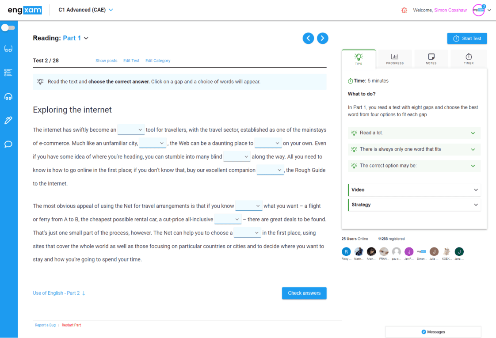The height and width of the screenshot is (338, 496).
Task: Go to previous test with left arrow
Action: click(308, 38)
